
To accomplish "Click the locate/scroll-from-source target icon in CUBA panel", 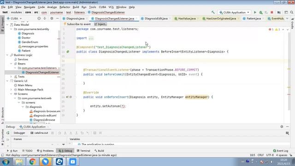I will (x=39, y=18).
